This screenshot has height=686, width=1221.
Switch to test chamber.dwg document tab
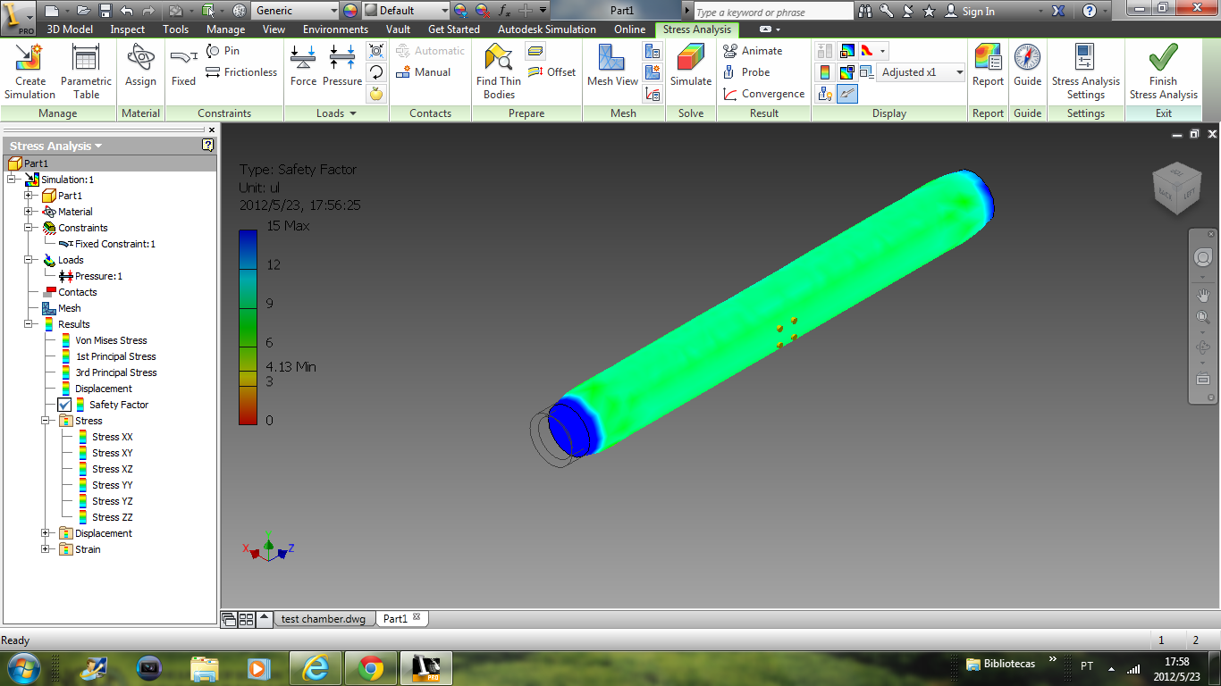(323, 619)
